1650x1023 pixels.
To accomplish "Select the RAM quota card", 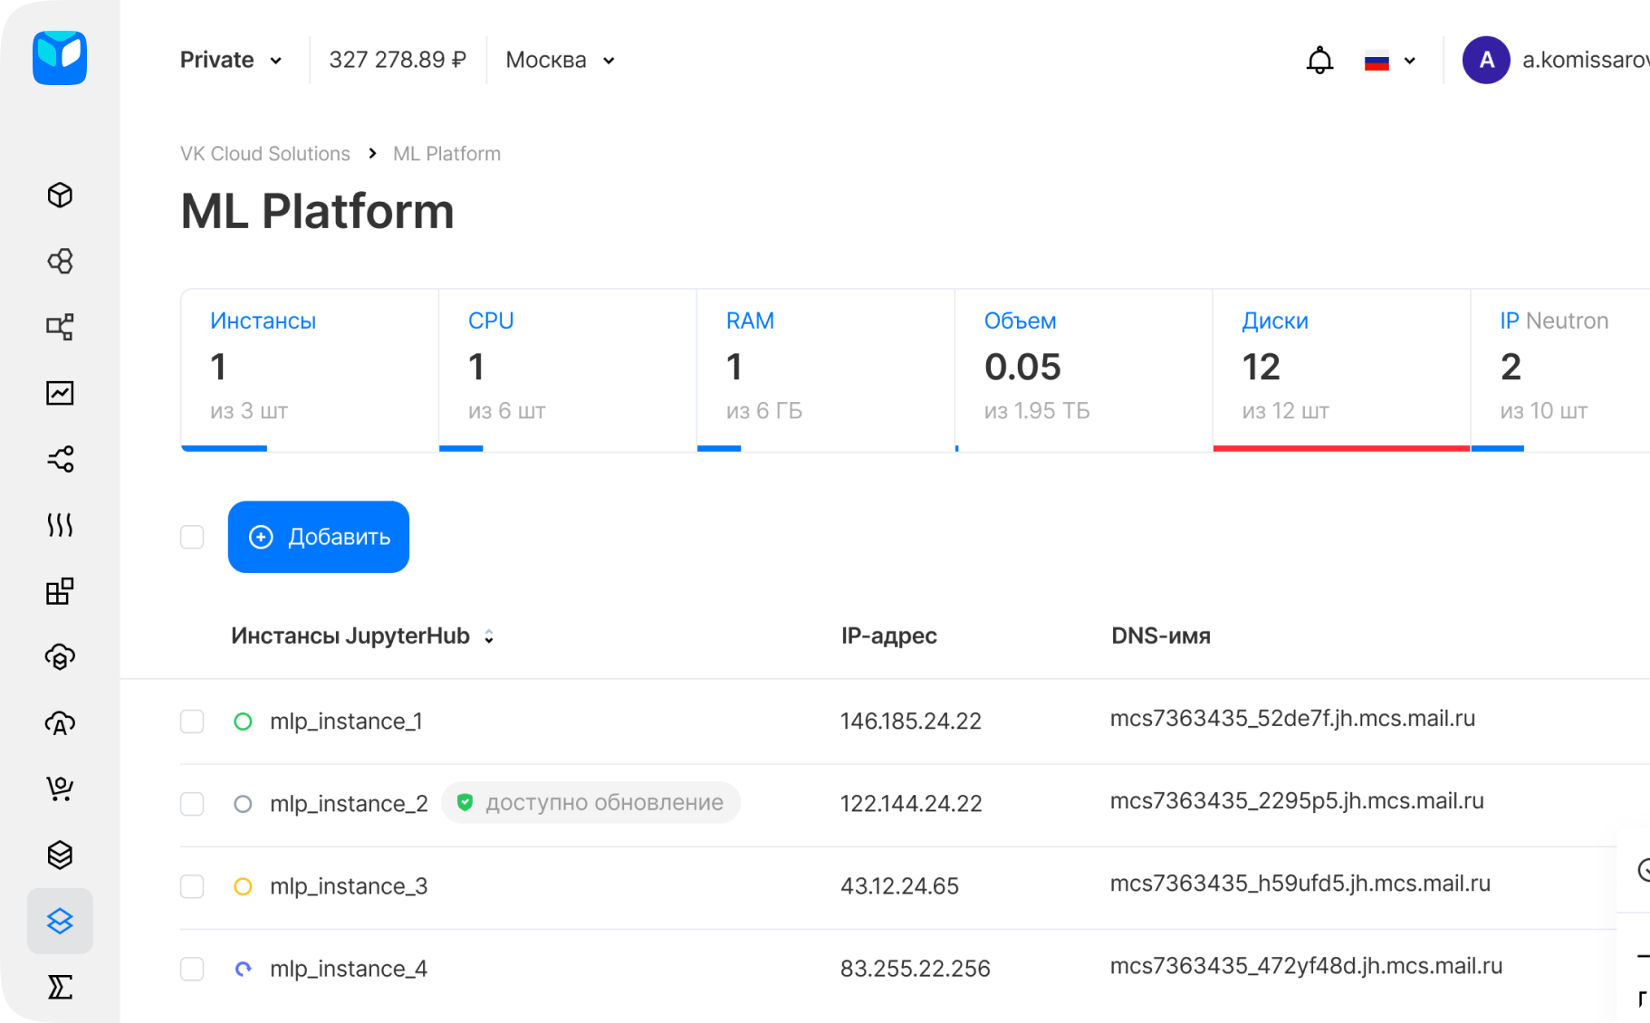I will (x=826, y=369).
